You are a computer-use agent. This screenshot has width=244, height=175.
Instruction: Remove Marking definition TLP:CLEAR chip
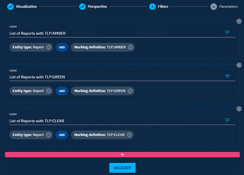pyautogui.click(x=129, y=135)
